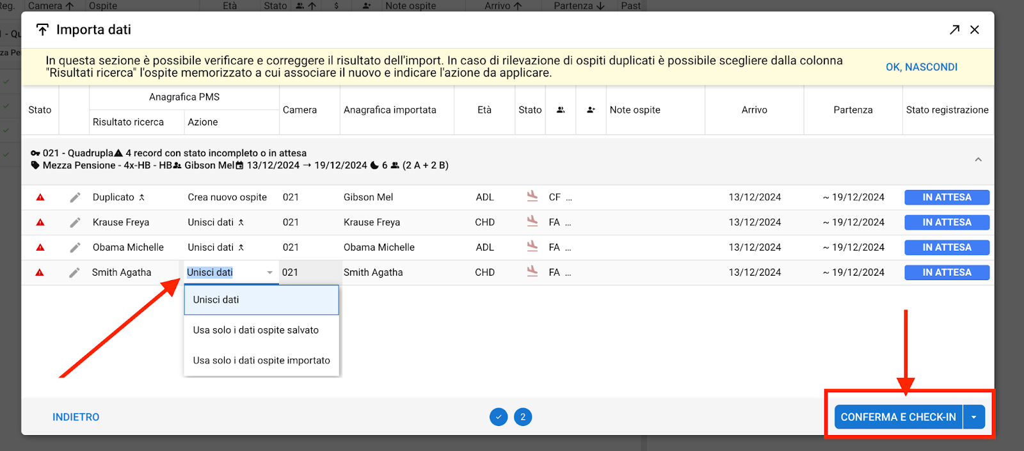The width and height of the screenshot is (1024, 451).
Task: Pick 'Unisci dati' from the dropdown list
Action: (216, 300)
